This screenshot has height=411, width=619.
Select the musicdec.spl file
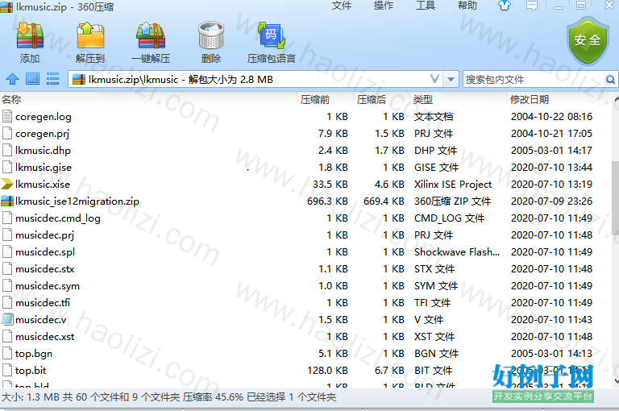(45, 252)
